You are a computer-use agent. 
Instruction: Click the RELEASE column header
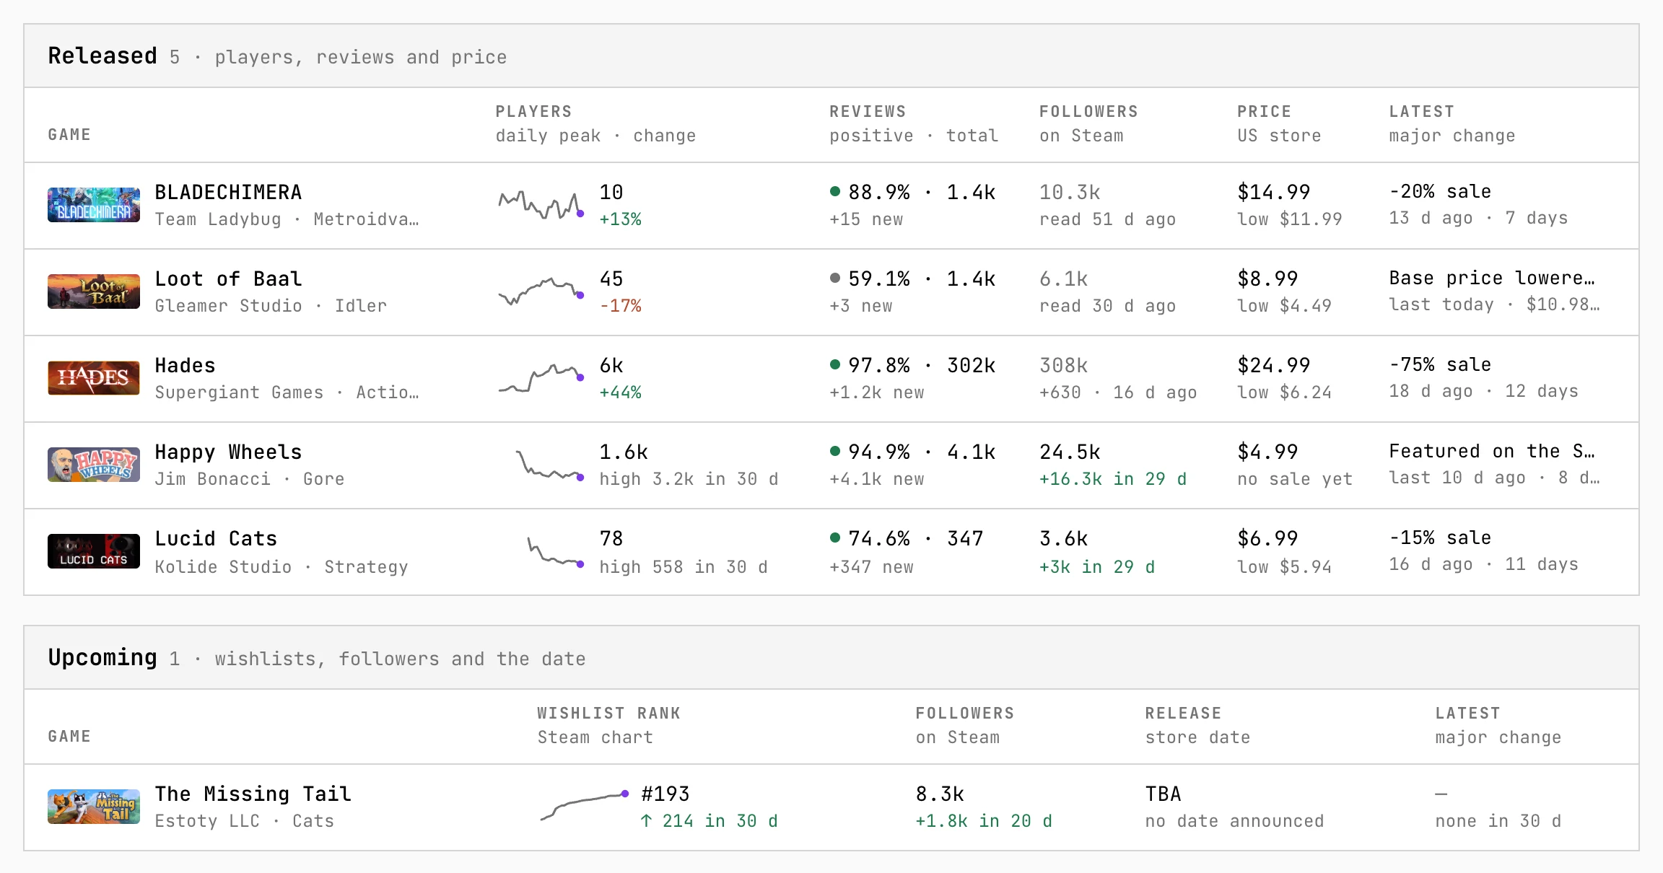coord(1183,713)
